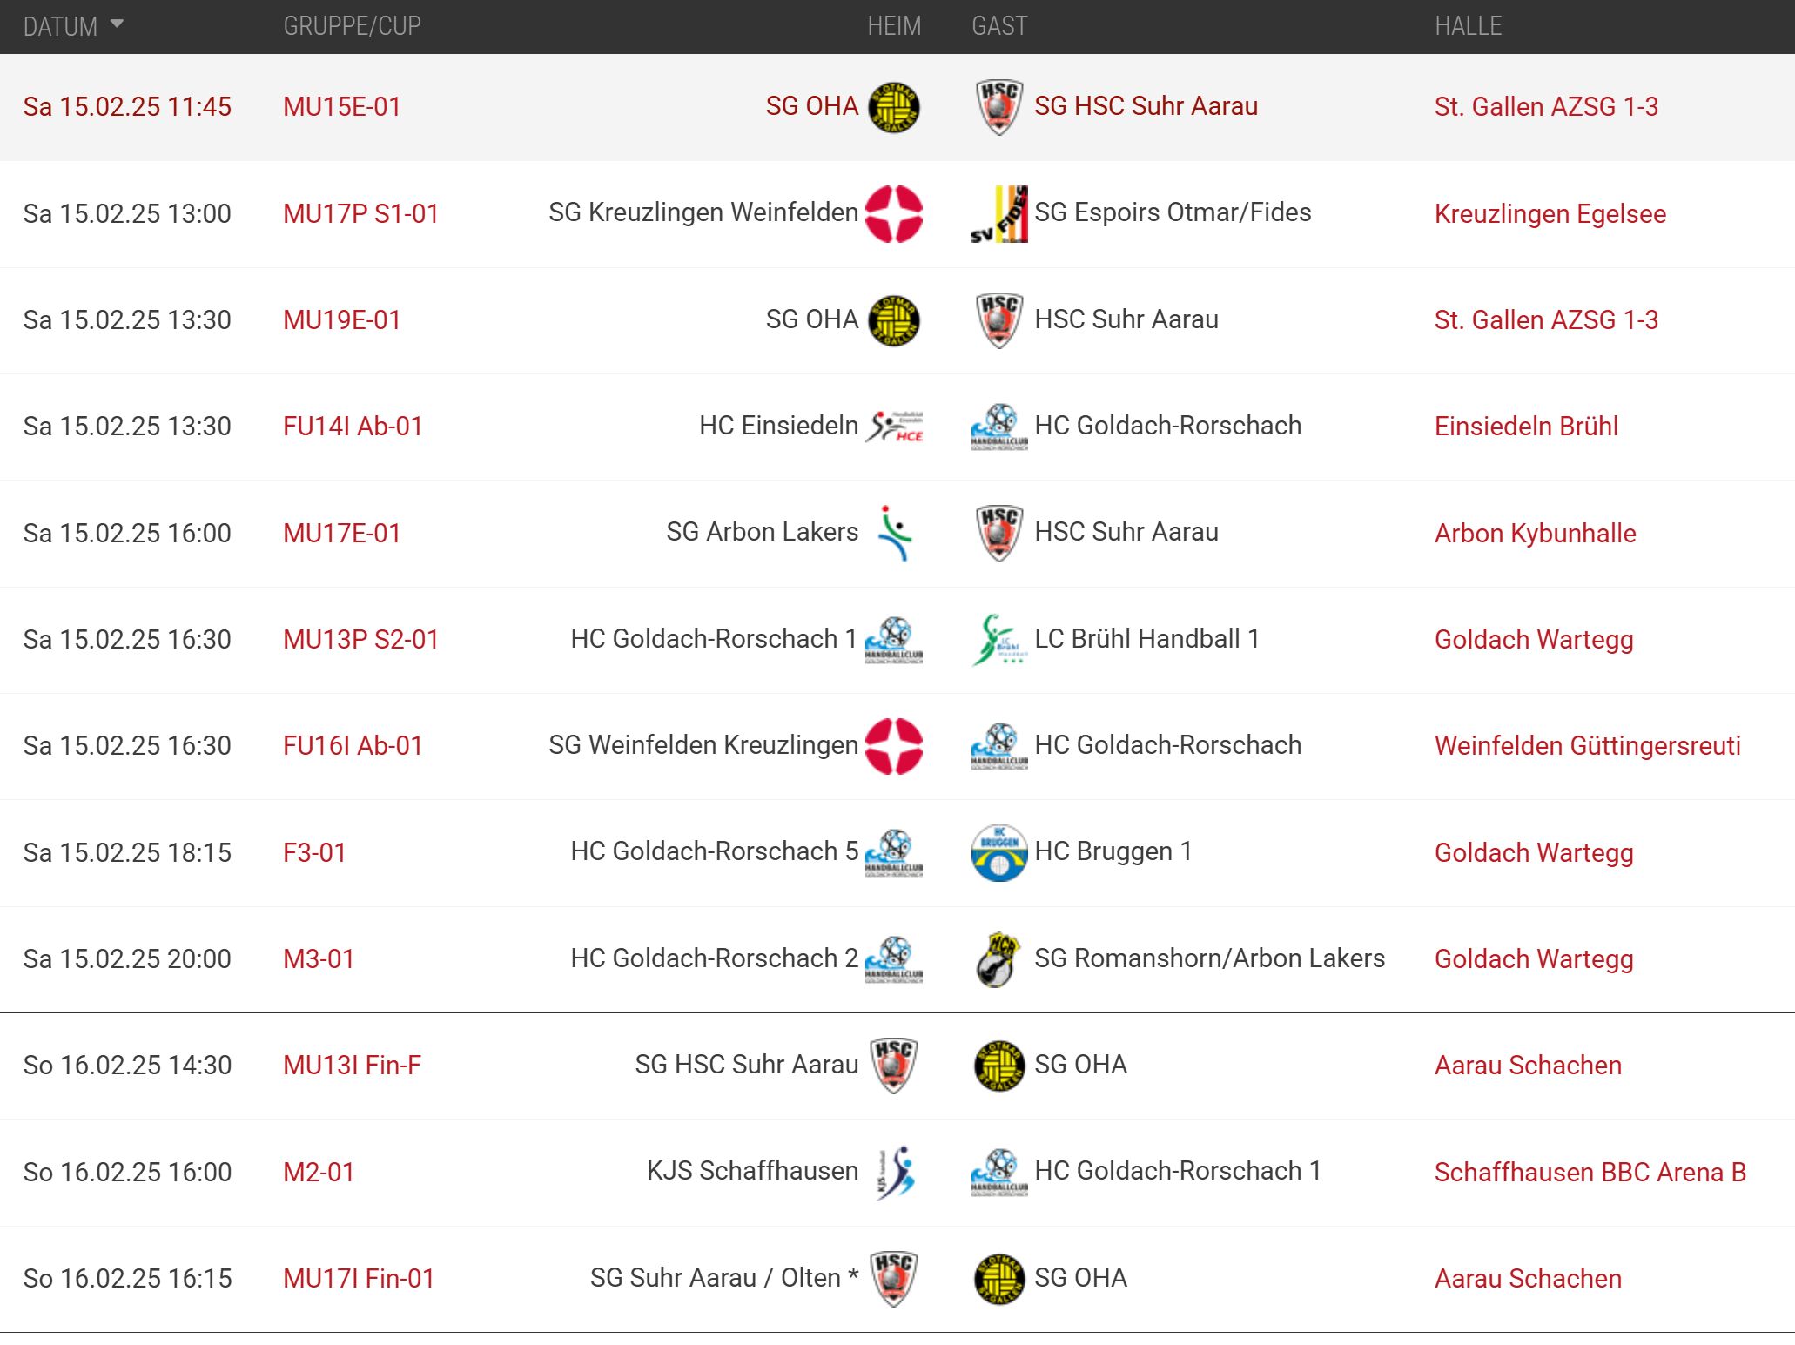
Task: Select the Sa 15.02.25 11:45 match row date
Action: pos(127,107)
